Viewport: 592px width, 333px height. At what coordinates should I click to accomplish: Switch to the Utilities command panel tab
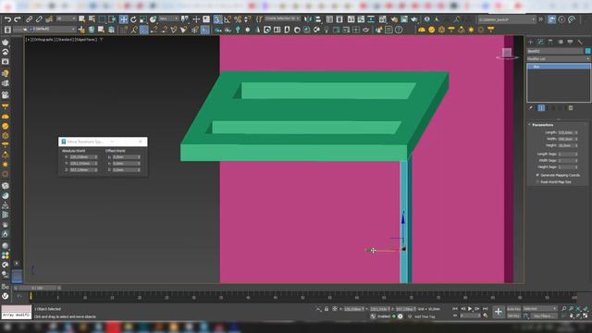[x=580, y=42]
